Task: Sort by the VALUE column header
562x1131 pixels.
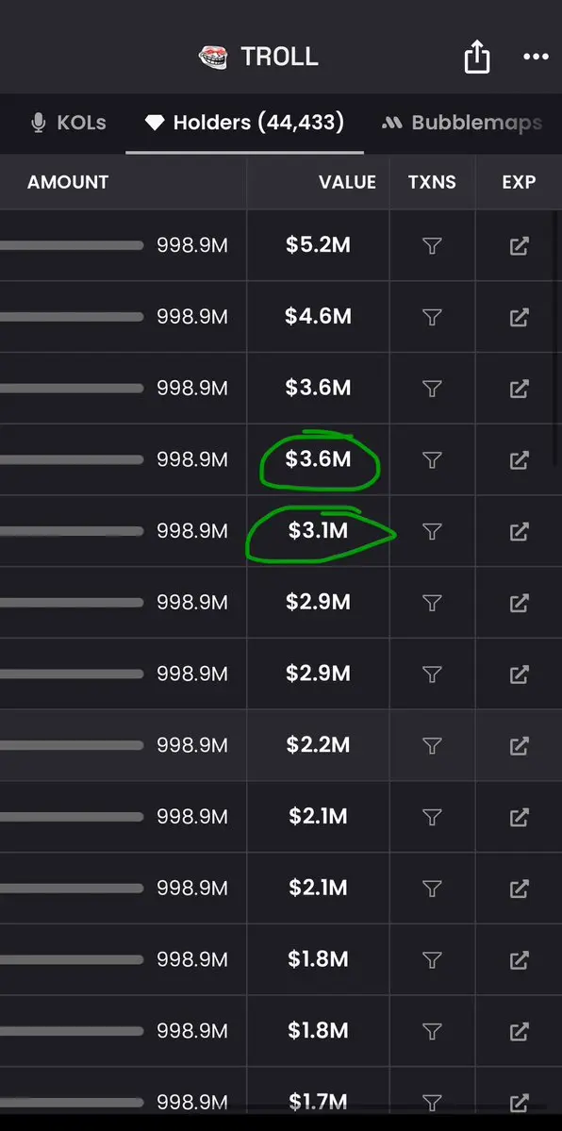Action: pos(347,182)
